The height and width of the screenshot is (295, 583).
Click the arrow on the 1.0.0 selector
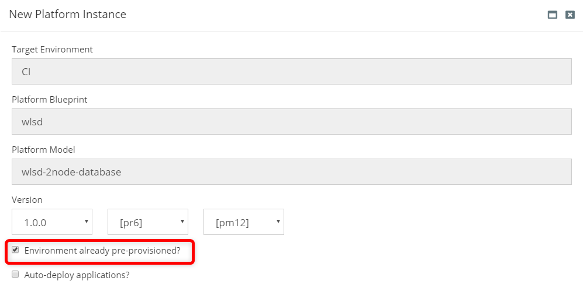tap(87, 222)
